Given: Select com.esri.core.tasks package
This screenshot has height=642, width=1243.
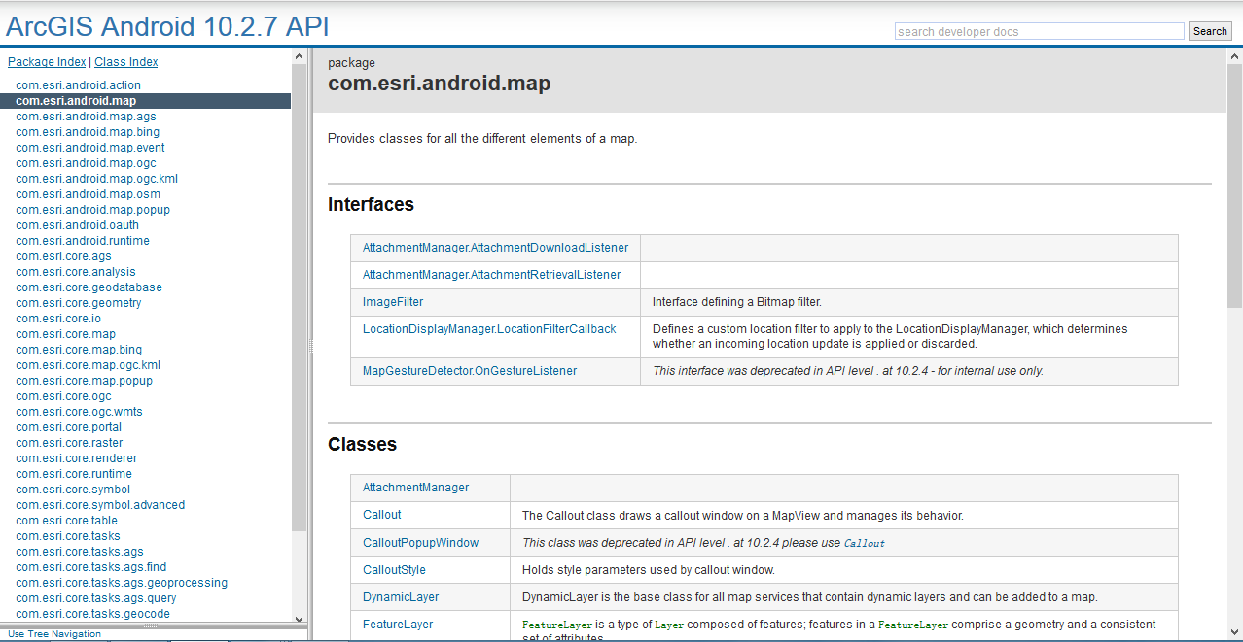Looking at the screenshot, I should [68, 536].
